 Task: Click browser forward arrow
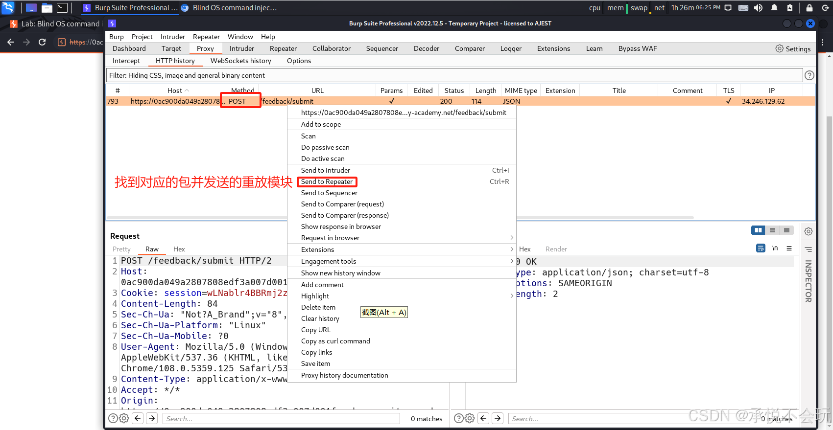(x=26, y=42)
